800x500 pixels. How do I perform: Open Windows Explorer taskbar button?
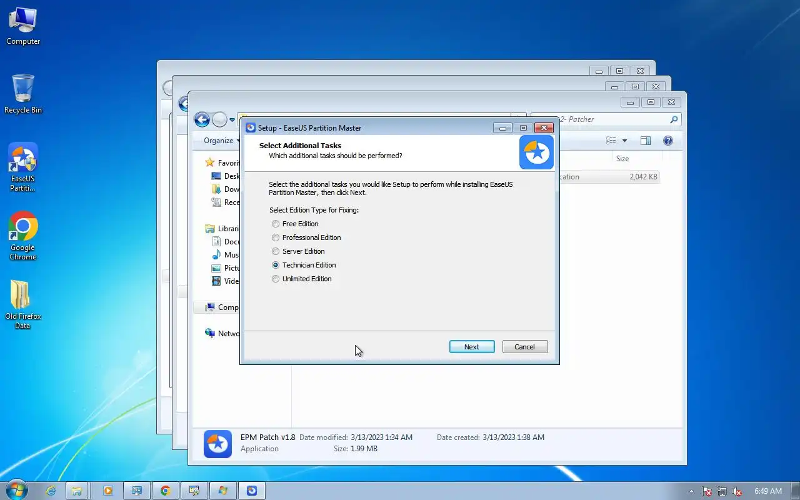tap(77, 491)
